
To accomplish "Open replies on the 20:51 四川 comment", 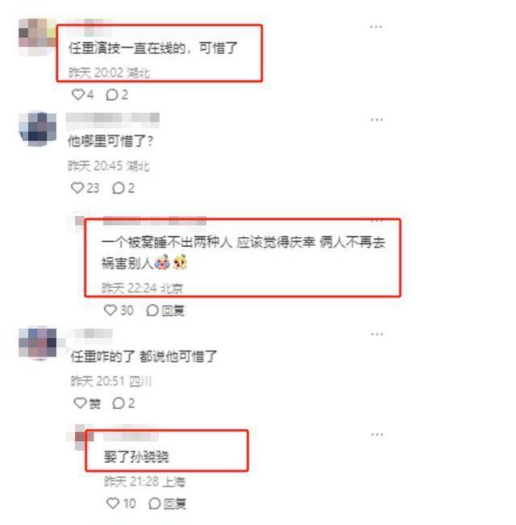I will (123, 403).
